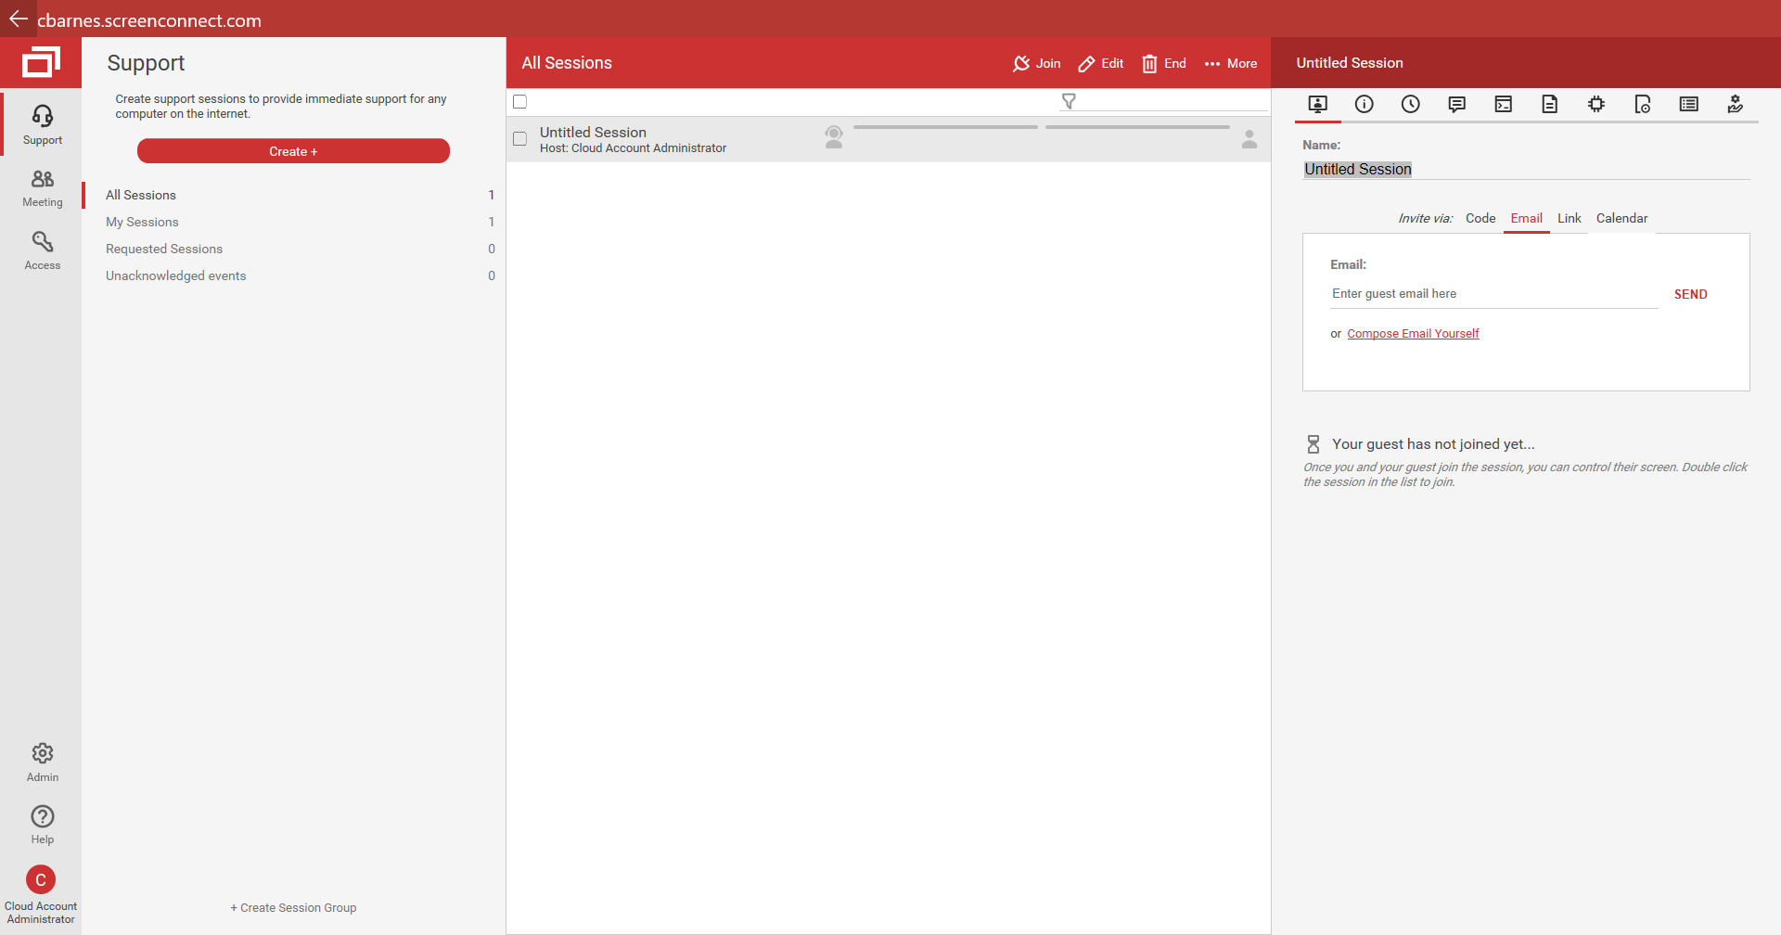Show the Messages chat tab icon
Image resolution: width=1781 pixels, height=935 pixels.
(1456, 104)
